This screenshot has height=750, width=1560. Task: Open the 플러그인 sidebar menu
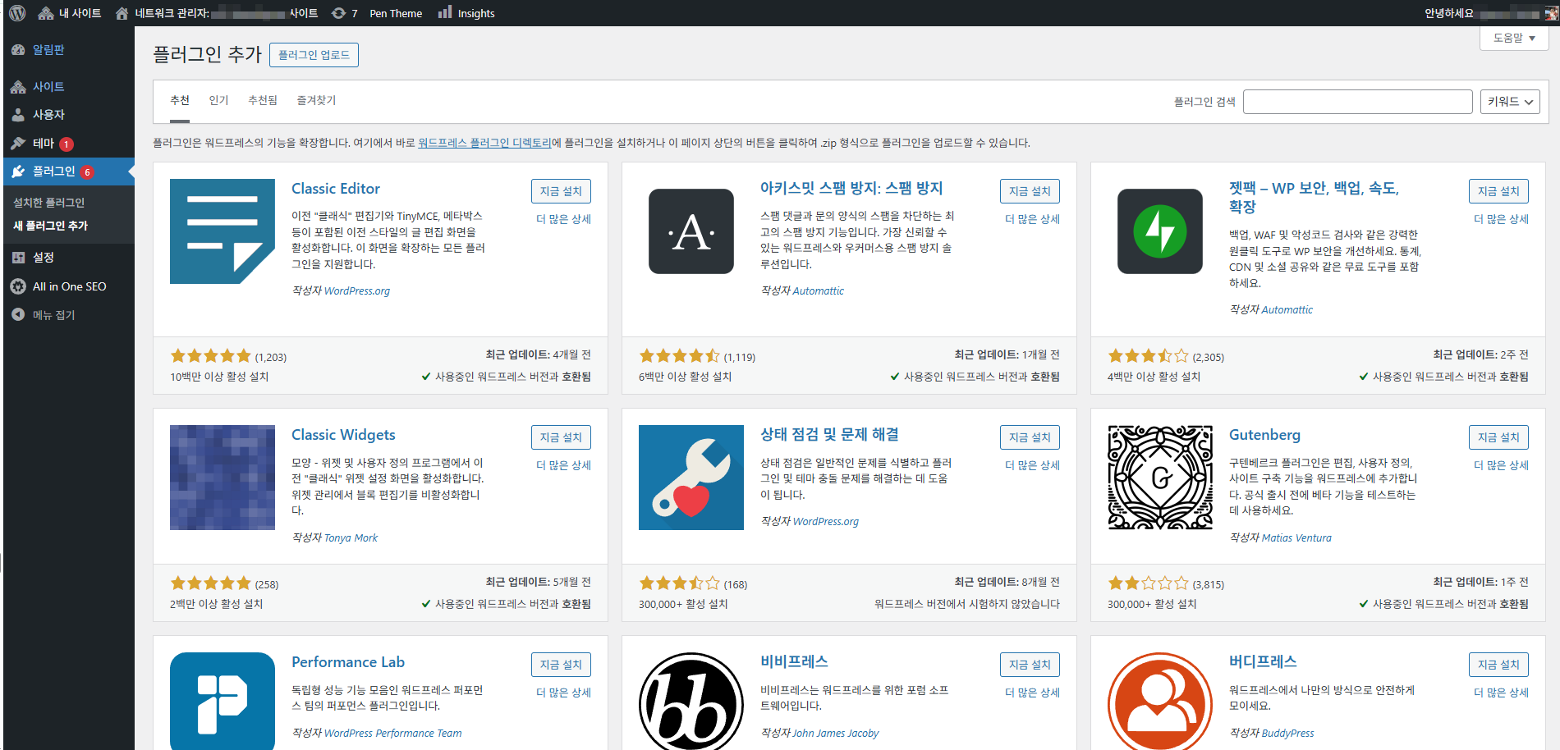[69, 171]
